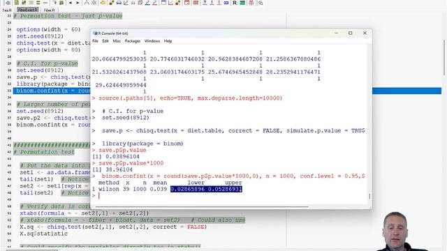This screenshot has height=251, width=447.
Task: Click the magnifier icon at the toolbar's right end
Action: tap(261, 3)
